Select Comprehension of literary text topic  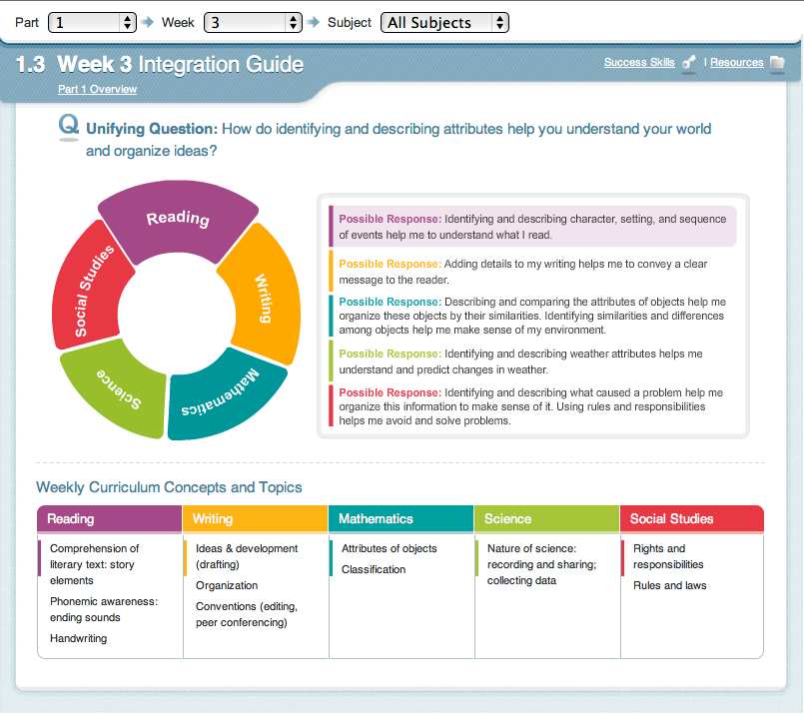click(x=94, y=564)
